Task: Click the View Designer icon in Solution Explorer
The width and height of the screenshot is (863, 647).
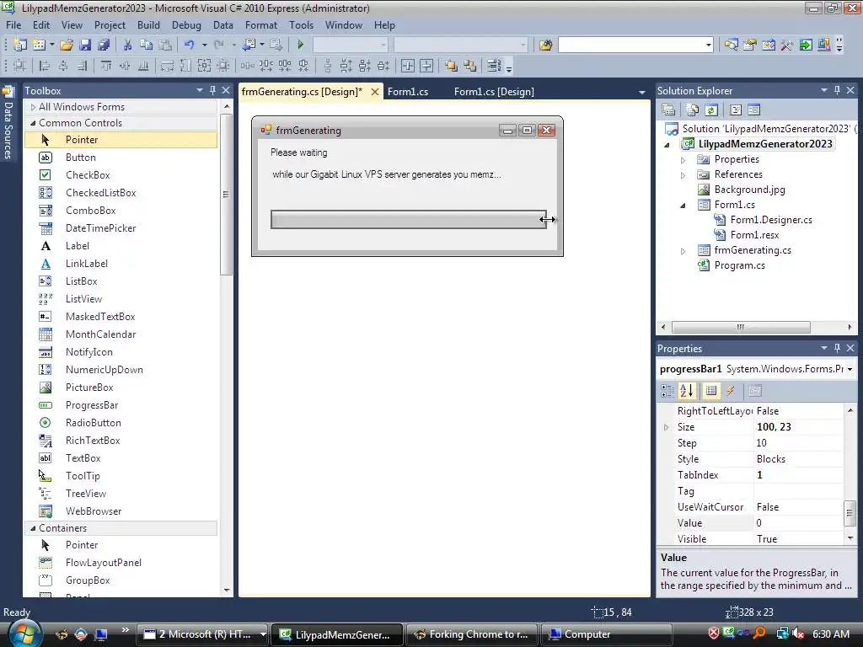Action: click(x=754, y=110)
